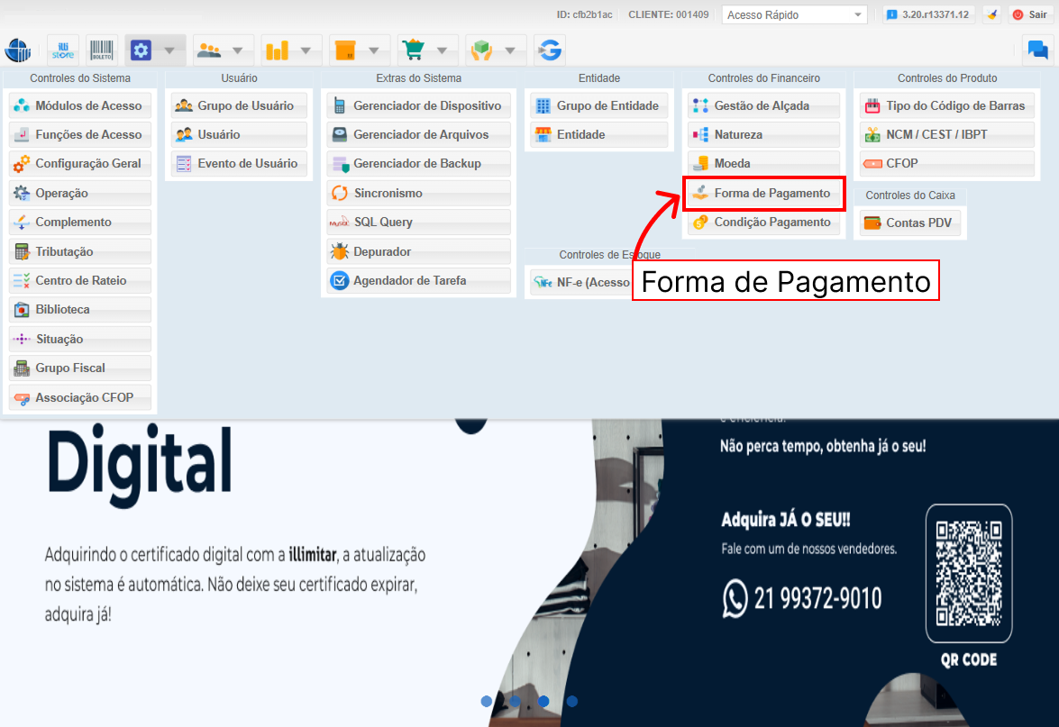Screen dimensions: 1059x727
Task: Click the Situação dotted icon
Action: (x=22, y=339)
